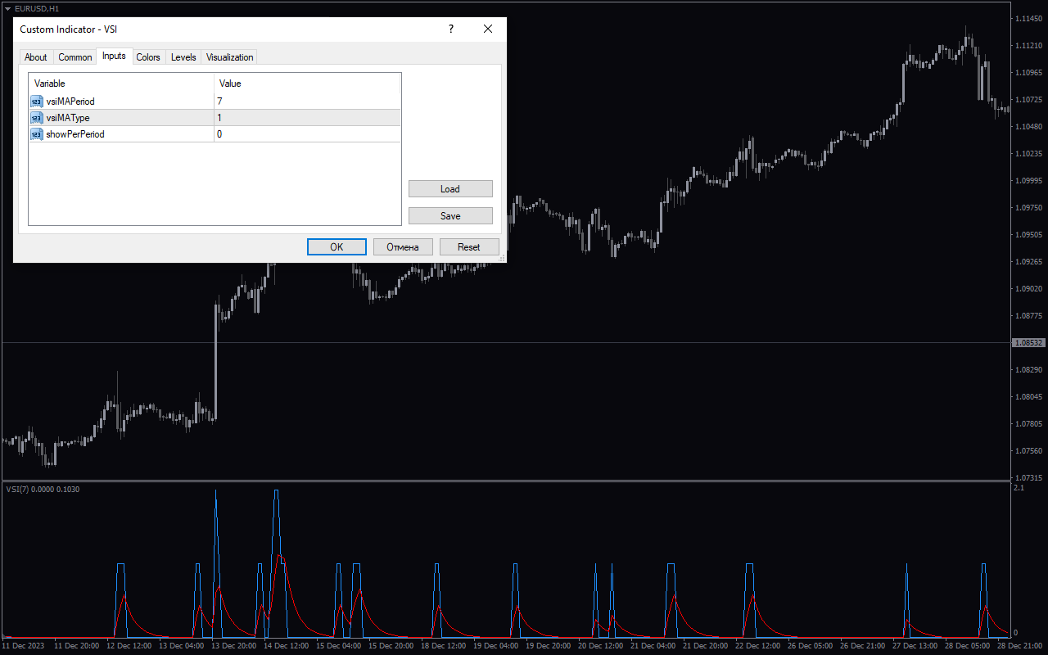The height and width of the screenshot is (655, 1048).
Task: Select the vsiMAPeriod value 7 cell
Action: pos(307,102)
